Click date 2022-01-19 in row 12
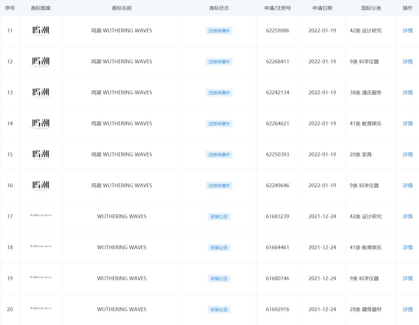This screenshot has width=419, height=325. [x=322, y=61]
